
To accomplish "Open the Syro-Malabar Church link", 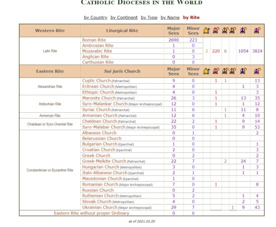I will coord(104,127).
